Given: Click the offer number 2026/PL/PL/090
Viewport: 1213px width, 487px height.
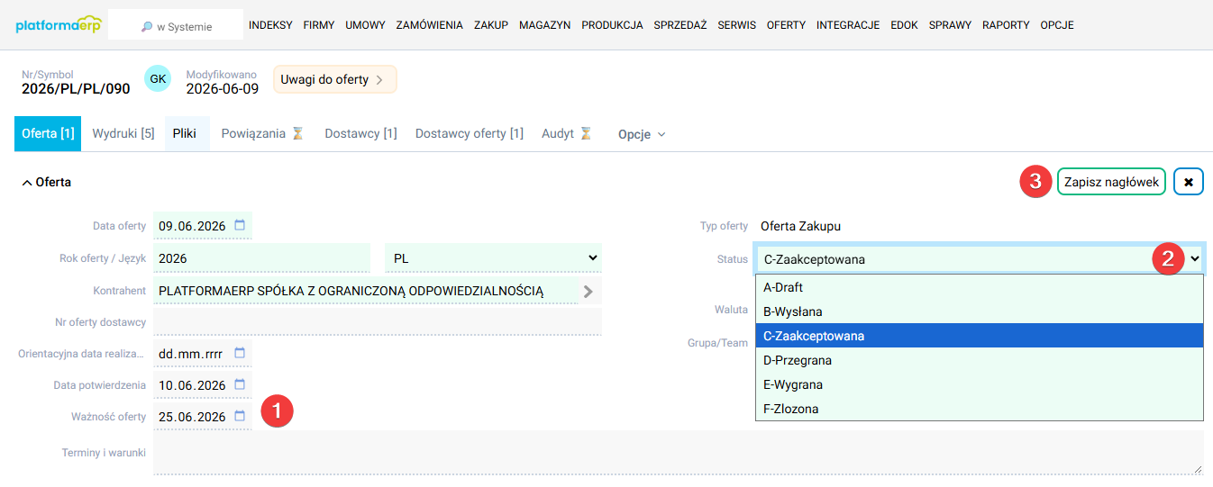Looking at the screenshot, I should point(76,88).
